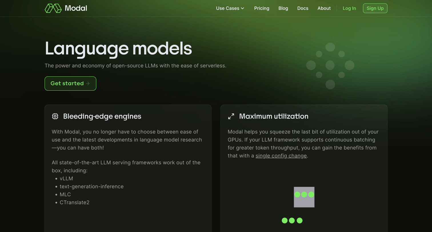Click the CTranslate2 list item
Viewport: 432px width, 232px height.
(x=75, y=202)
